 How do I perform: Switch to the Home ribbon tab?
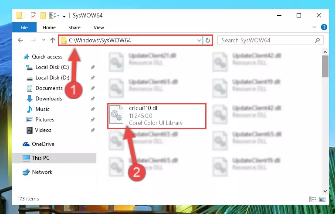coord(49,28)
